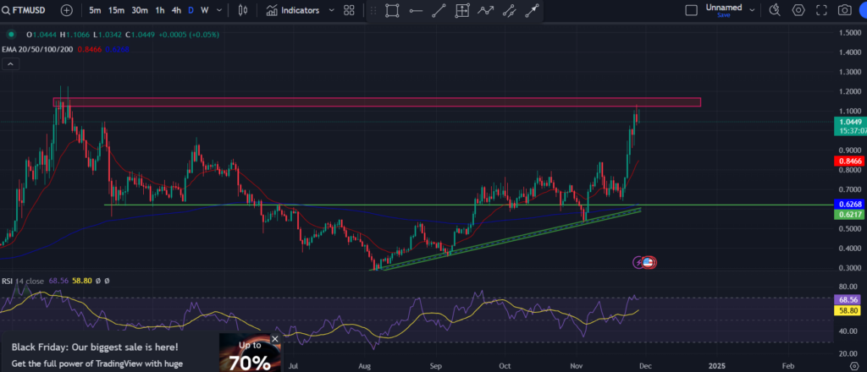Click the RSI value label 68.56 on axis
This screenshot has height=372, width=867.
click(849, 299)
